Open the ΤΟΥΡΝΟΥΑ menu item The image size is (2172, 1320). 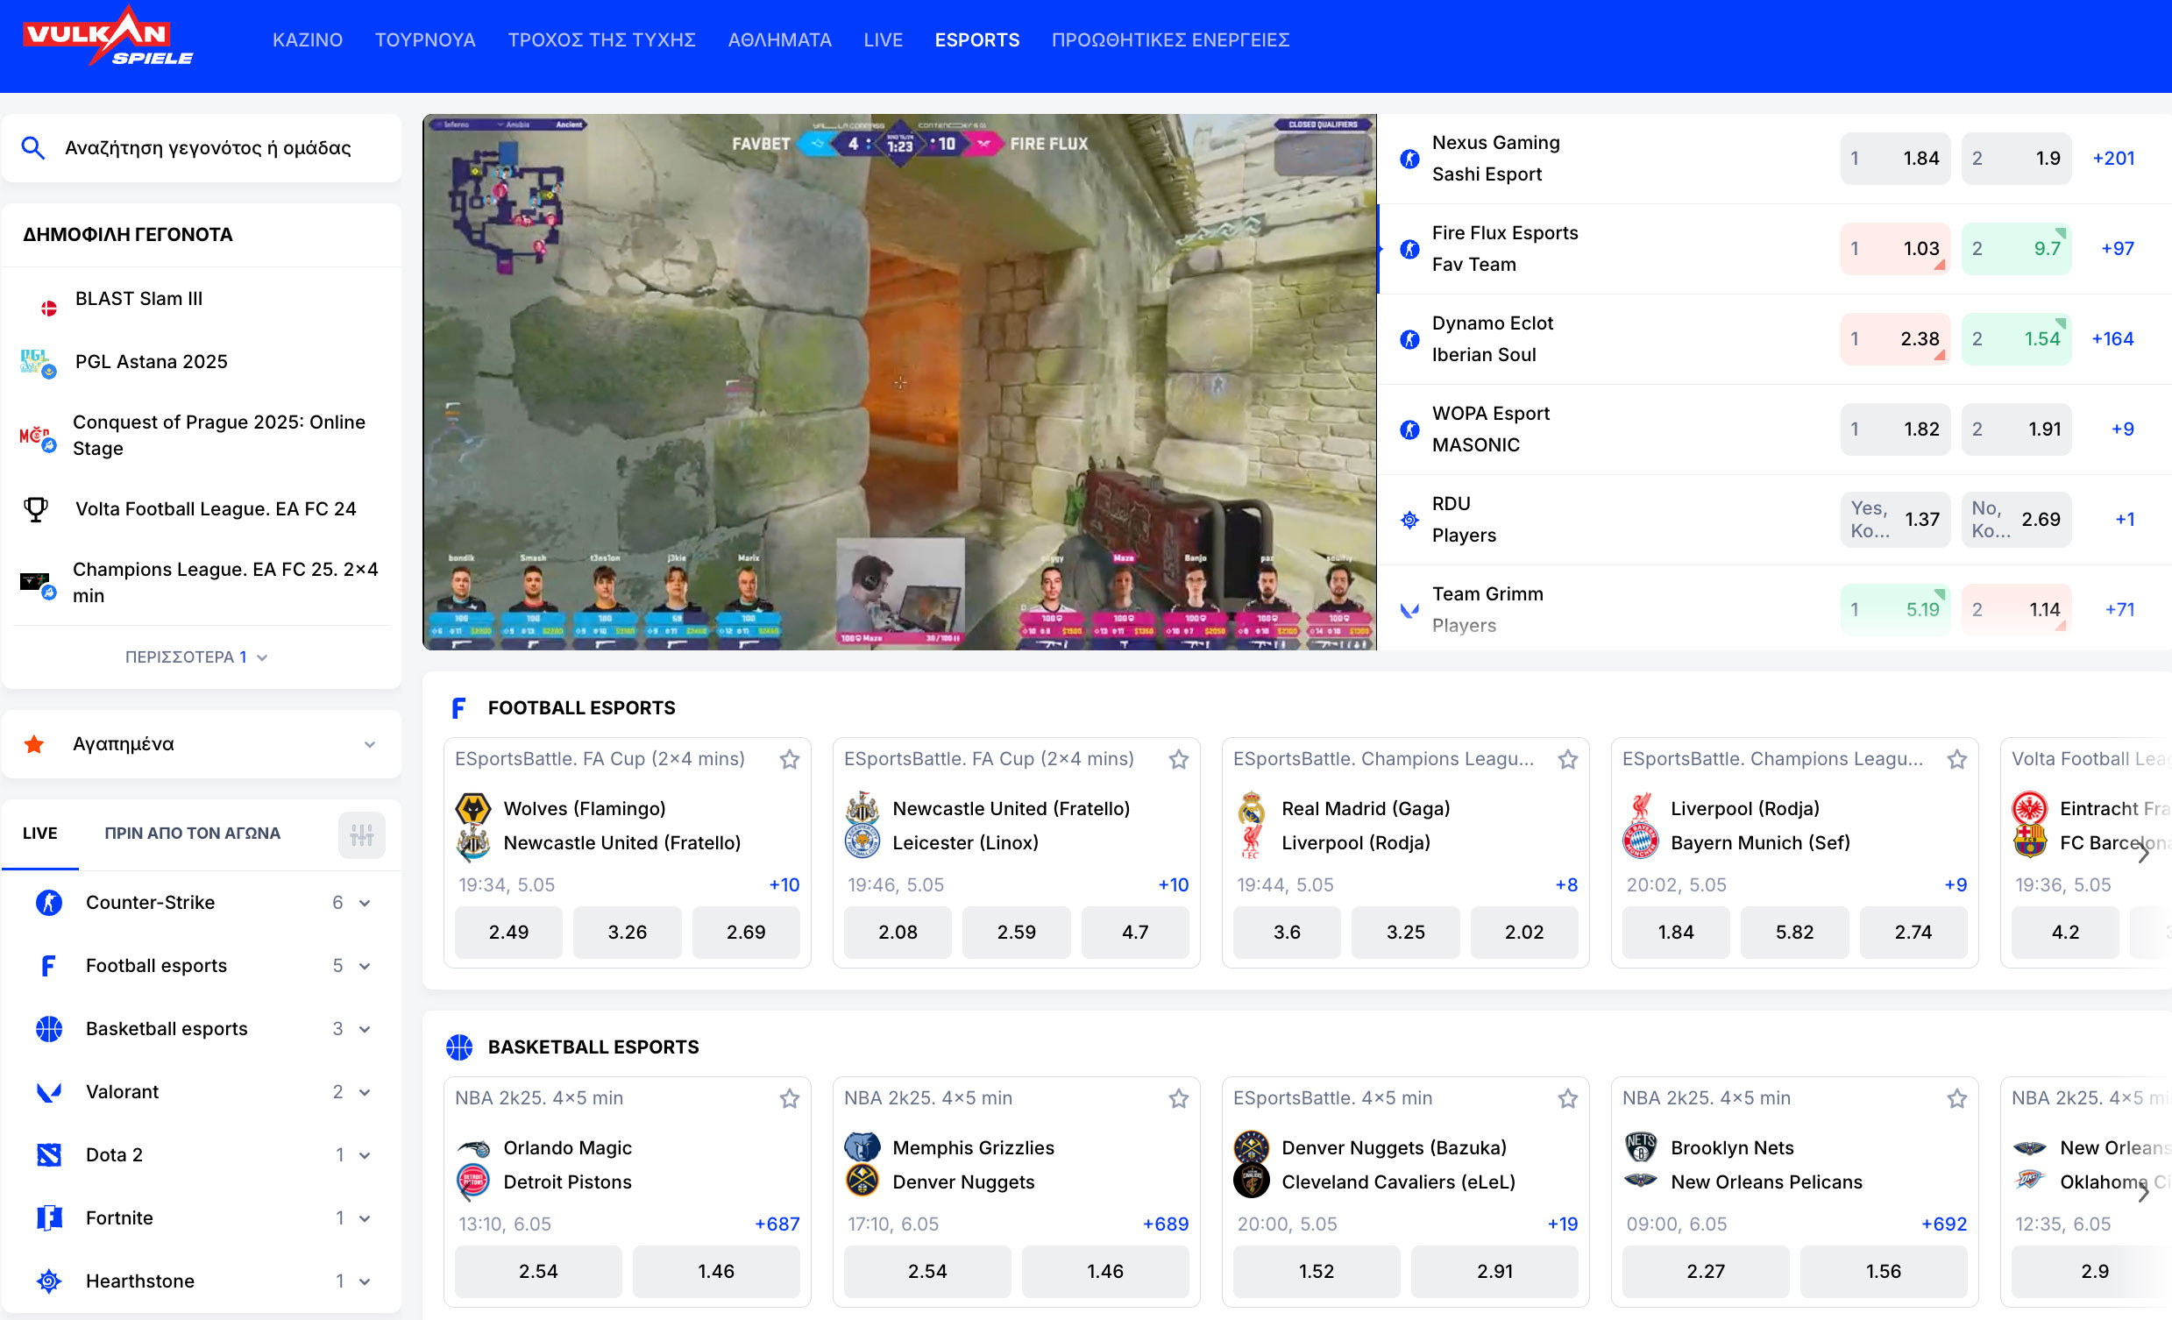425,39
